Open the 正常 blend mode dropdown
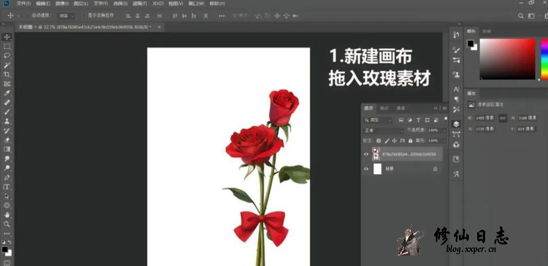The height and width of the screenshot is (266, 548). [383, 130]
